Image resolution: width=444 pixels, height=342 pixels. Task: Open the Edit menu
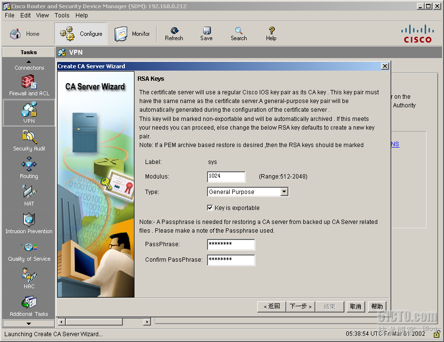click(25, 15)
